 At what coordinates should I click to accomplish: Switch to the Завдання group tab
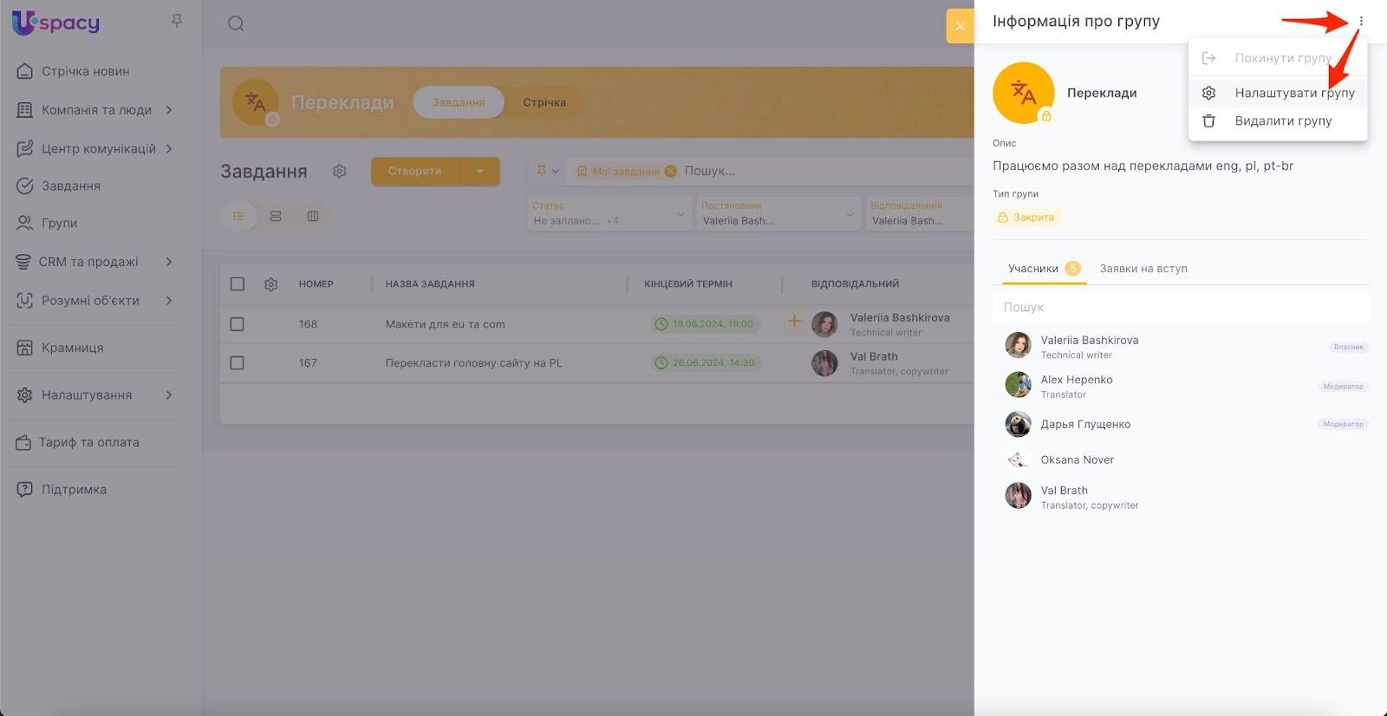click(x=459, y=102)
